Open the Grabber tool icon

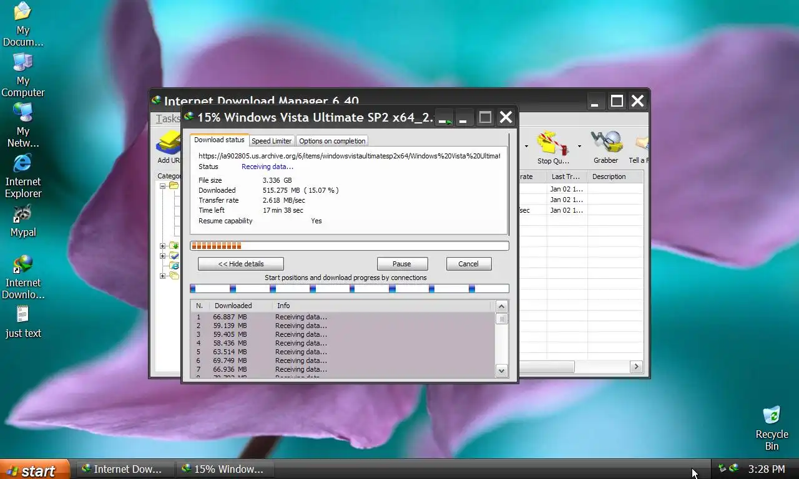606,143
